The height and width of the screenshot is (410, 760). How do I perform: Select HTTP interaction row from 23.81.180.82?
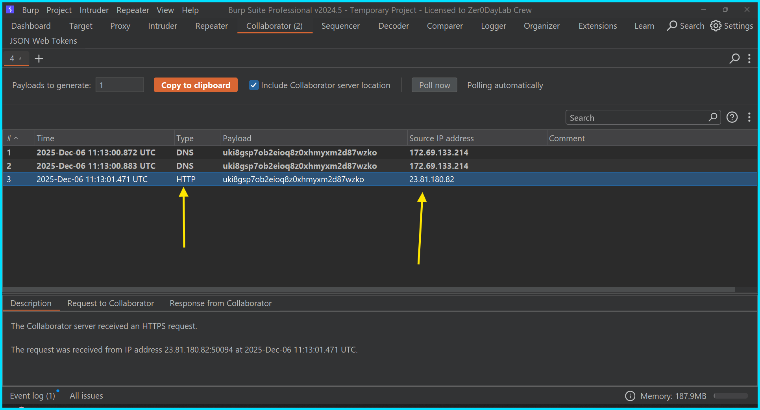380,179
